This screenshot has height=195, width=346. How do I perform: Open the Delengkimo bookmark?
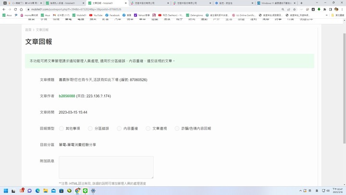[195, 15]
